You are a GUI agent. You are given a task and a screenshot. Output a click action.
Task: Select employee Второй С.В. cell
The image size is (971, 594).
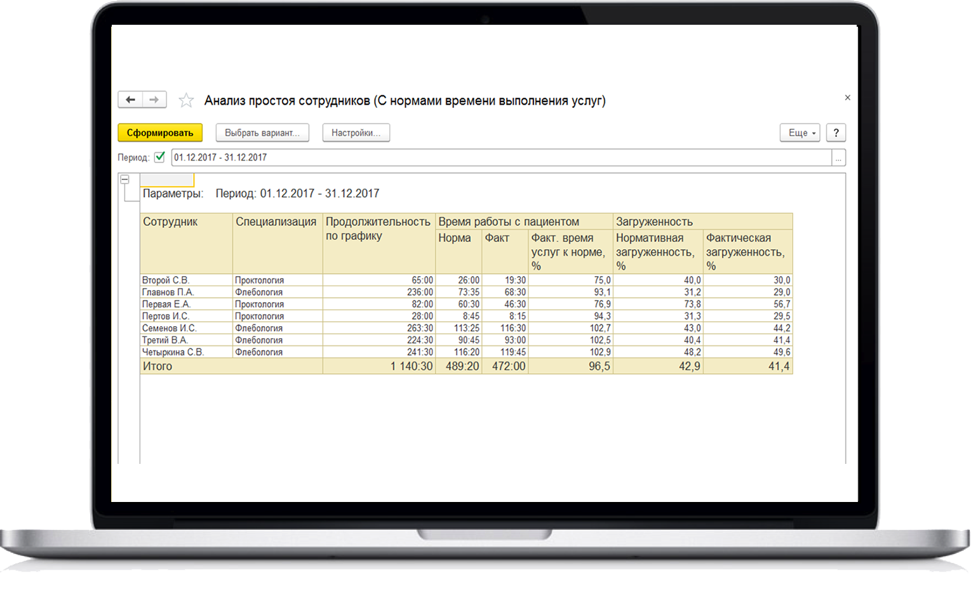tap(186, 280)
